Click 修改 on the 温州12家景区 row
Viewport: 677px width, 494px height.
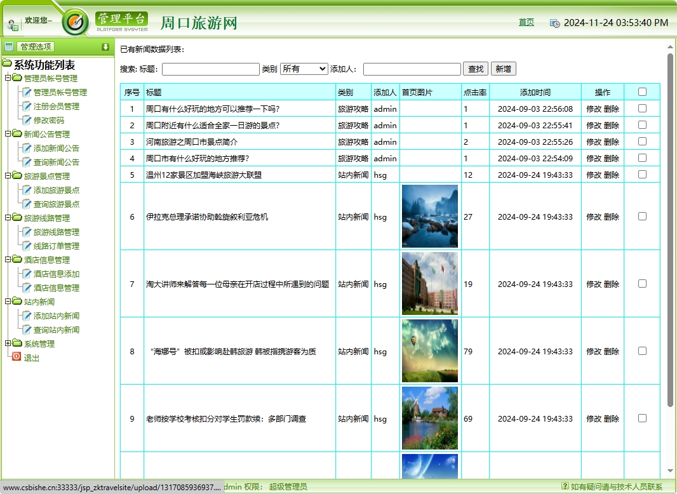click(x=594, y=175)
